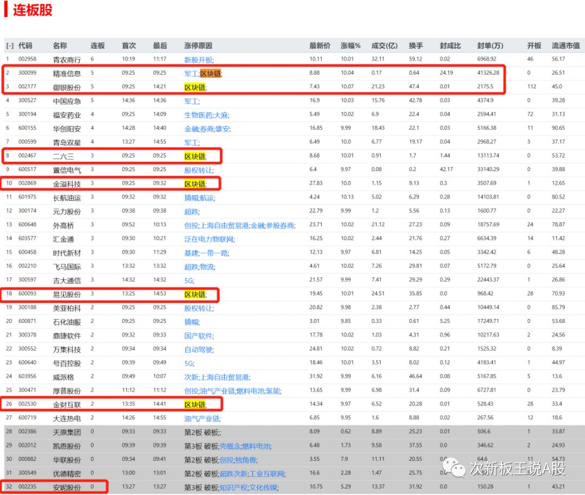
Task: Open the 区块链 link in 金溢科技 row
Action: click(195, 184)
